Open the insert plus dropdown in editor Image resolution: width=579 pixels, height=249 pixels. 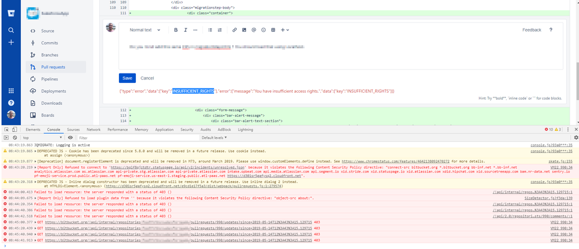pyautogui.click(x=285, y=30)
